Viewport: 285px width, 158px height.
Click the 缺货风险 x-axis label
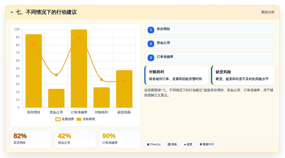tap(124, 112)
